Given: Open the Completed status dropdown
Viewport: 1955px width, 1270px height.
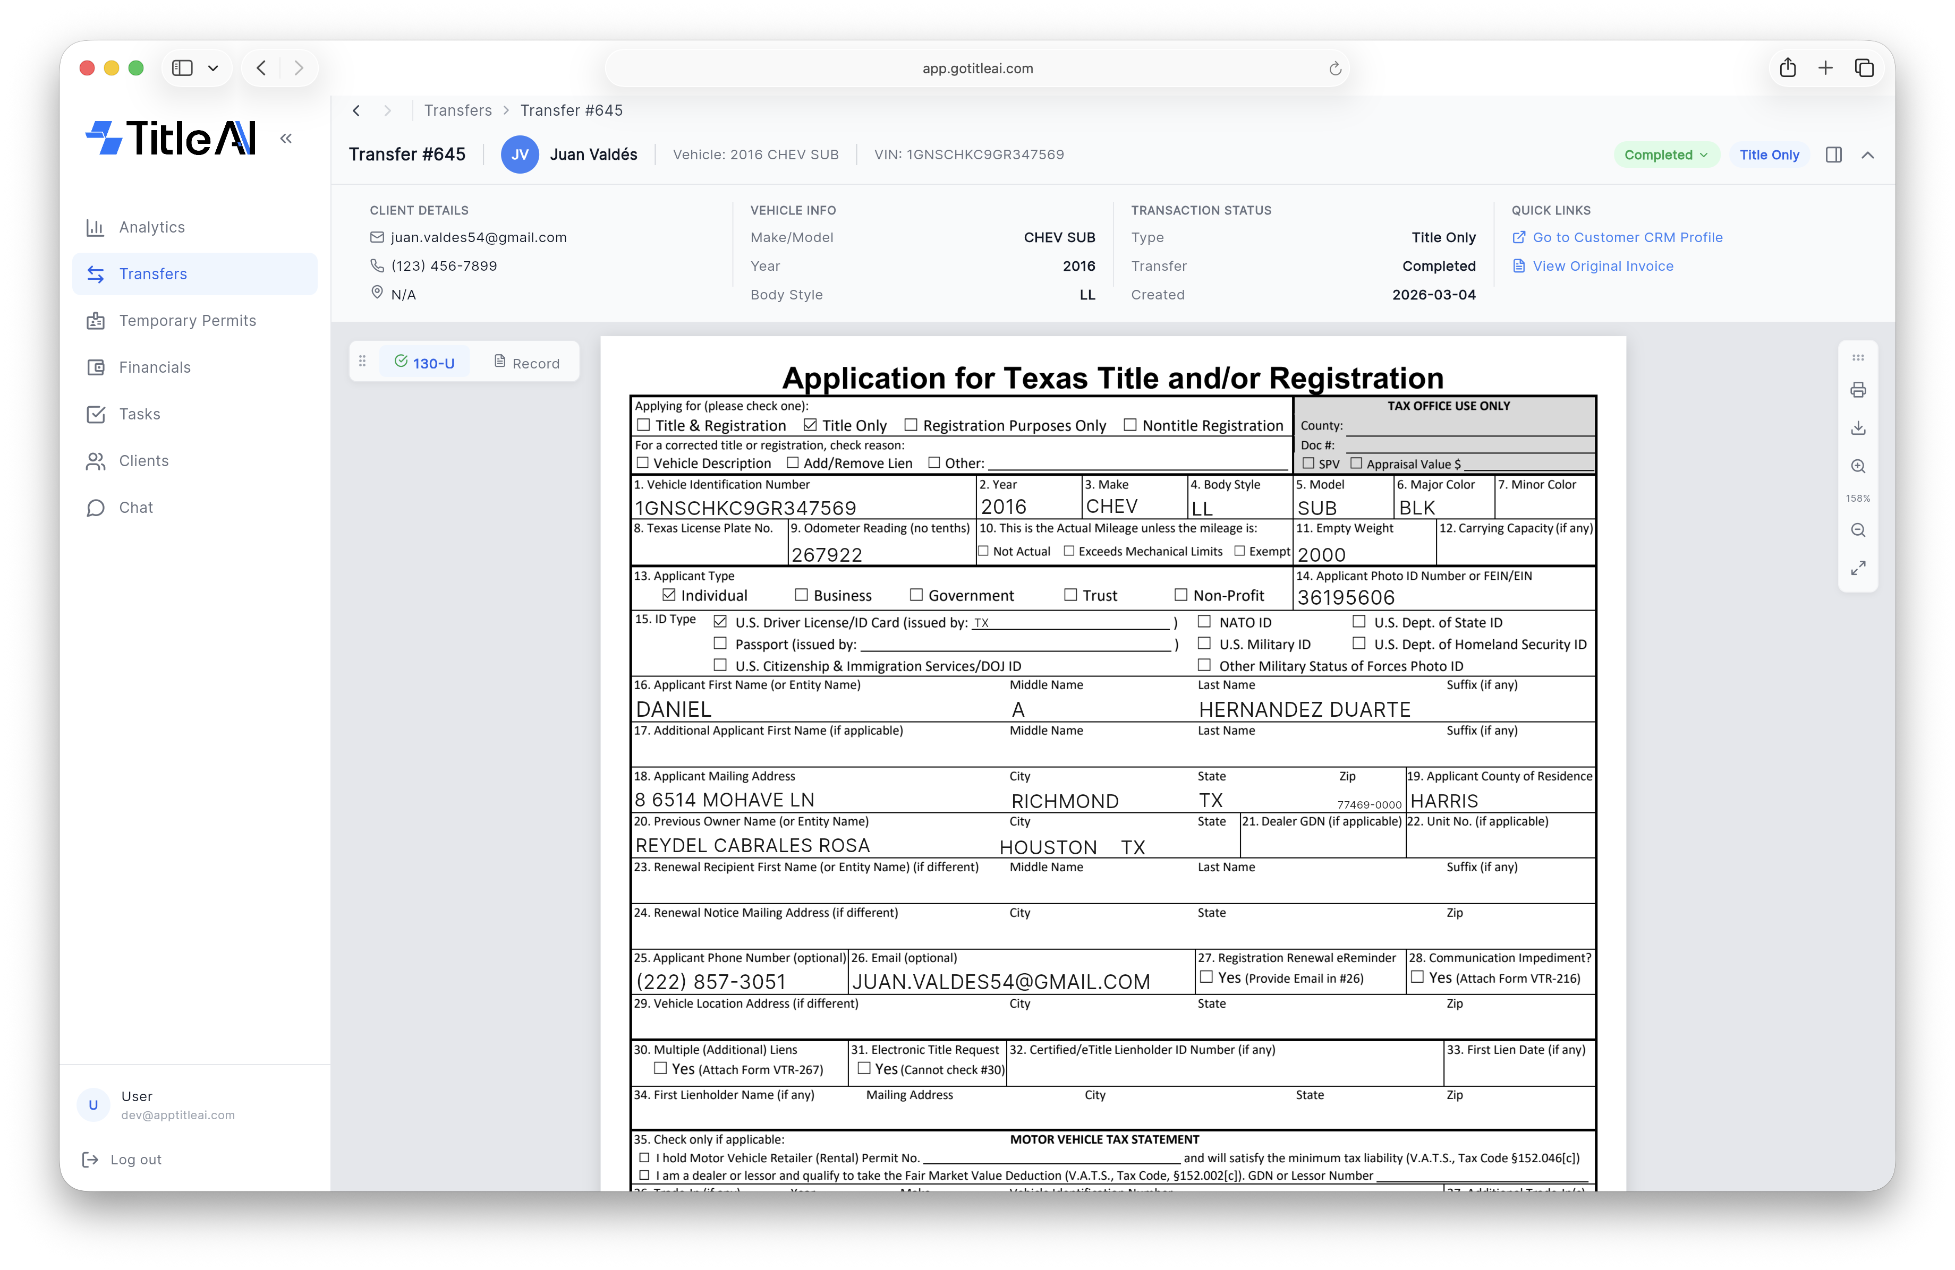Looking at the screenshot, I should [1666, 155].
